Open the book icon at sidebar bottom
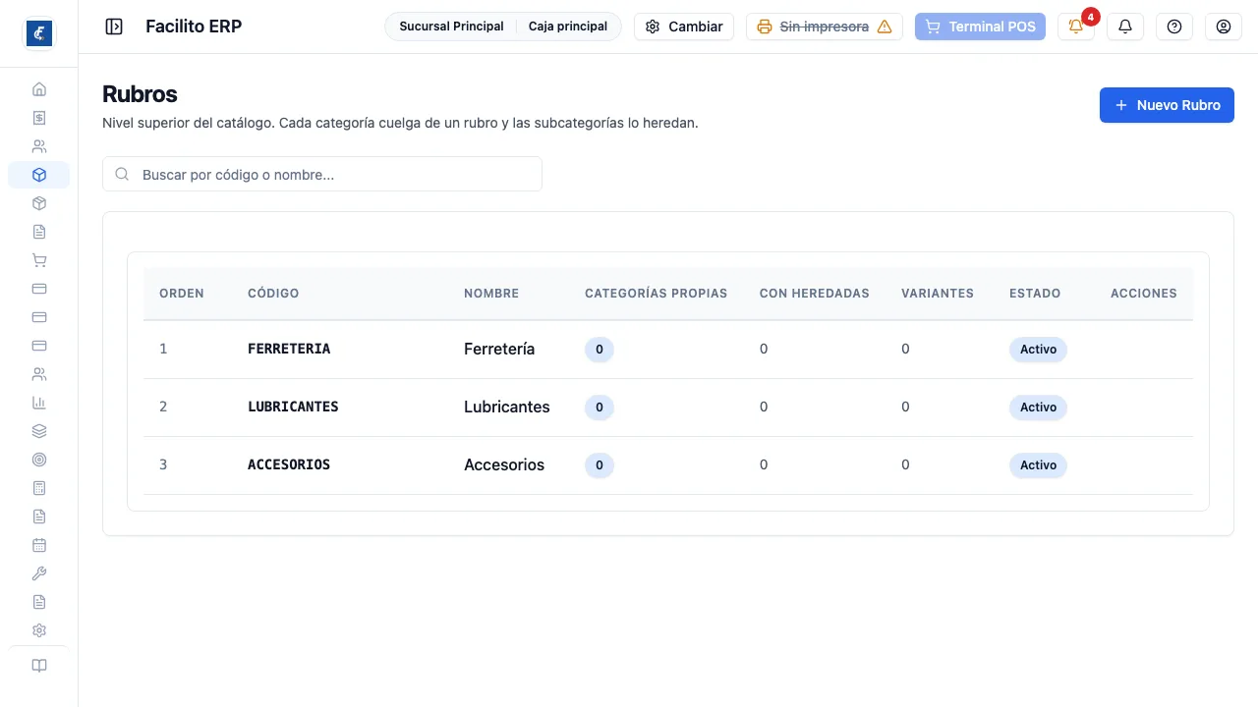 (x=39, y=666)
